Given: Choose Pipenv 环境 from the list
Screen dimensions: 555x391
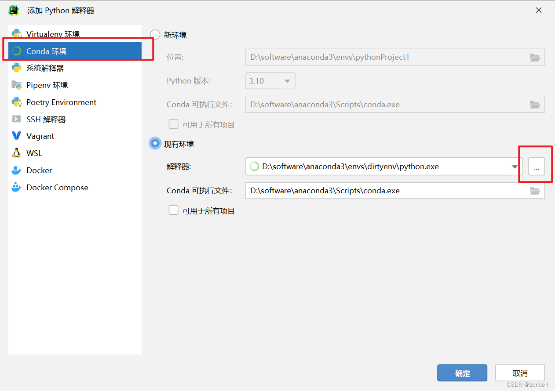Looking at the screenshot, I should click(x=75, y=85).
